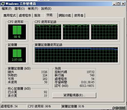The height and width of the screenshot is (110, 127).
Task: Click the 已分頁 value 92
Action: tap(45, 92)
